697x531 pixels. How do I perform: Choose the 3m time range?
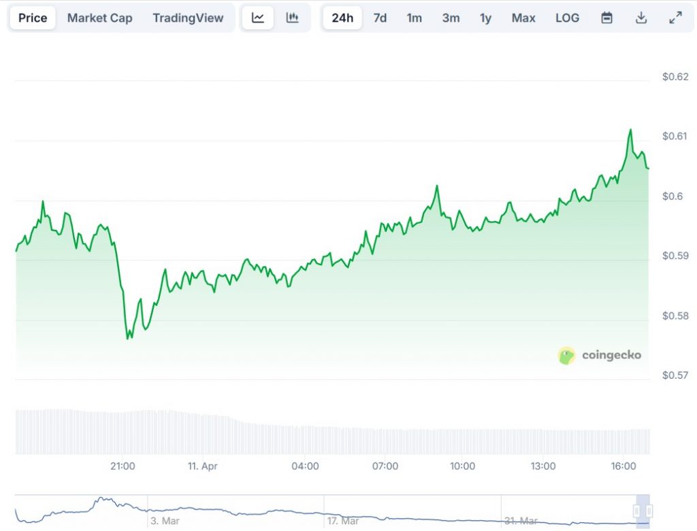[x=451, y=18]
